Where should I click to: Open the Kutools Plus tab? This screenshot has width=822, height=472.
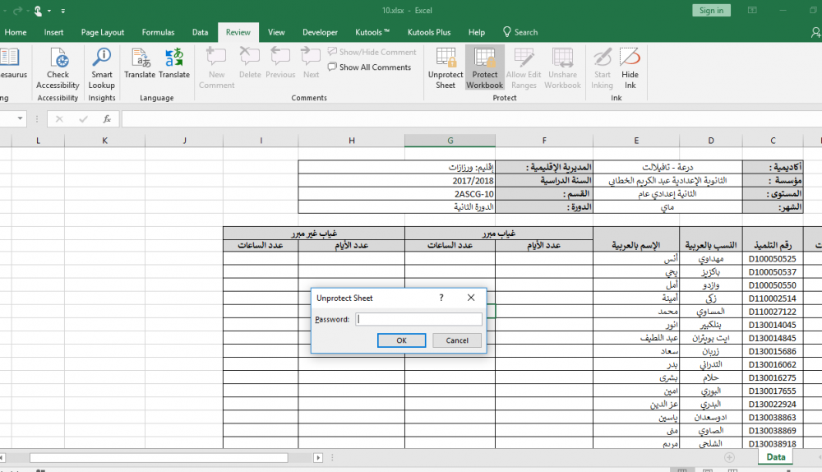click(x=429, y=32)
